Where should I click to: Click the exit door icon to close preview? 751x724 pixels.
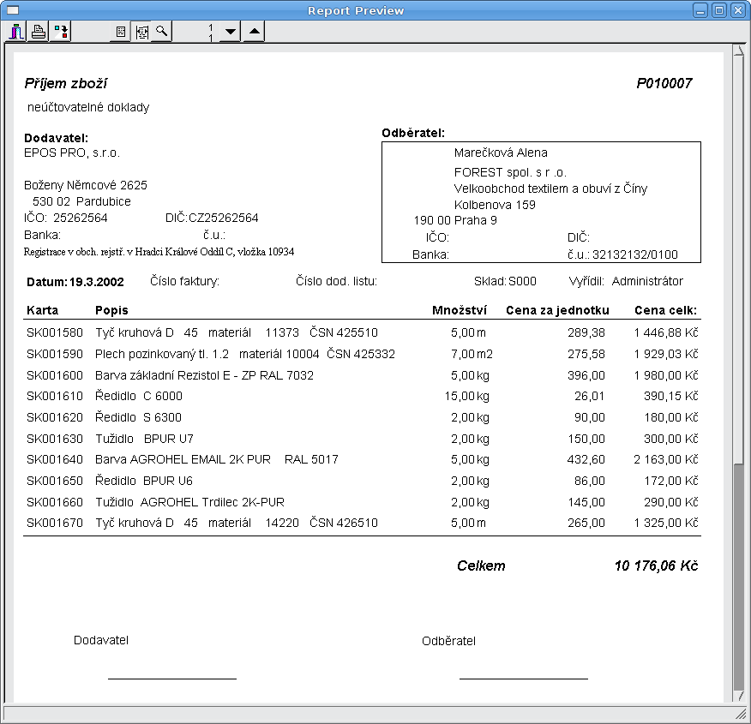pyautogui.click(x=17, y=32)
